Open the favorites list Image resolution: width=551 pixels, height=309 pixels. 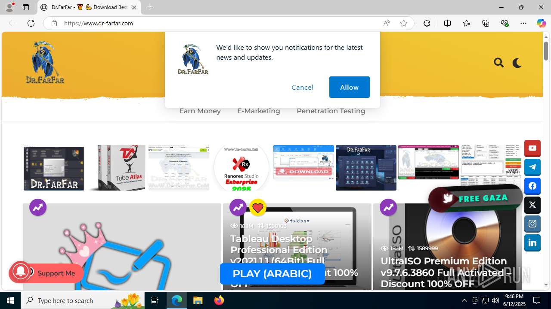[467, 23]
